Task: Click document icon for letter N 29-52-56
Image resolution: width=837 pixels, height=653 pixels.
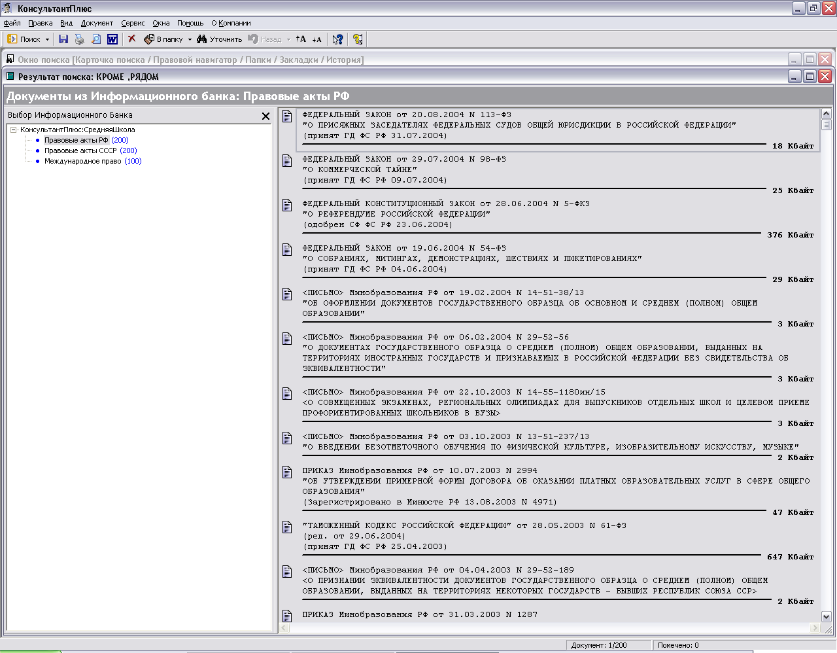Action: tap(287, 339)
